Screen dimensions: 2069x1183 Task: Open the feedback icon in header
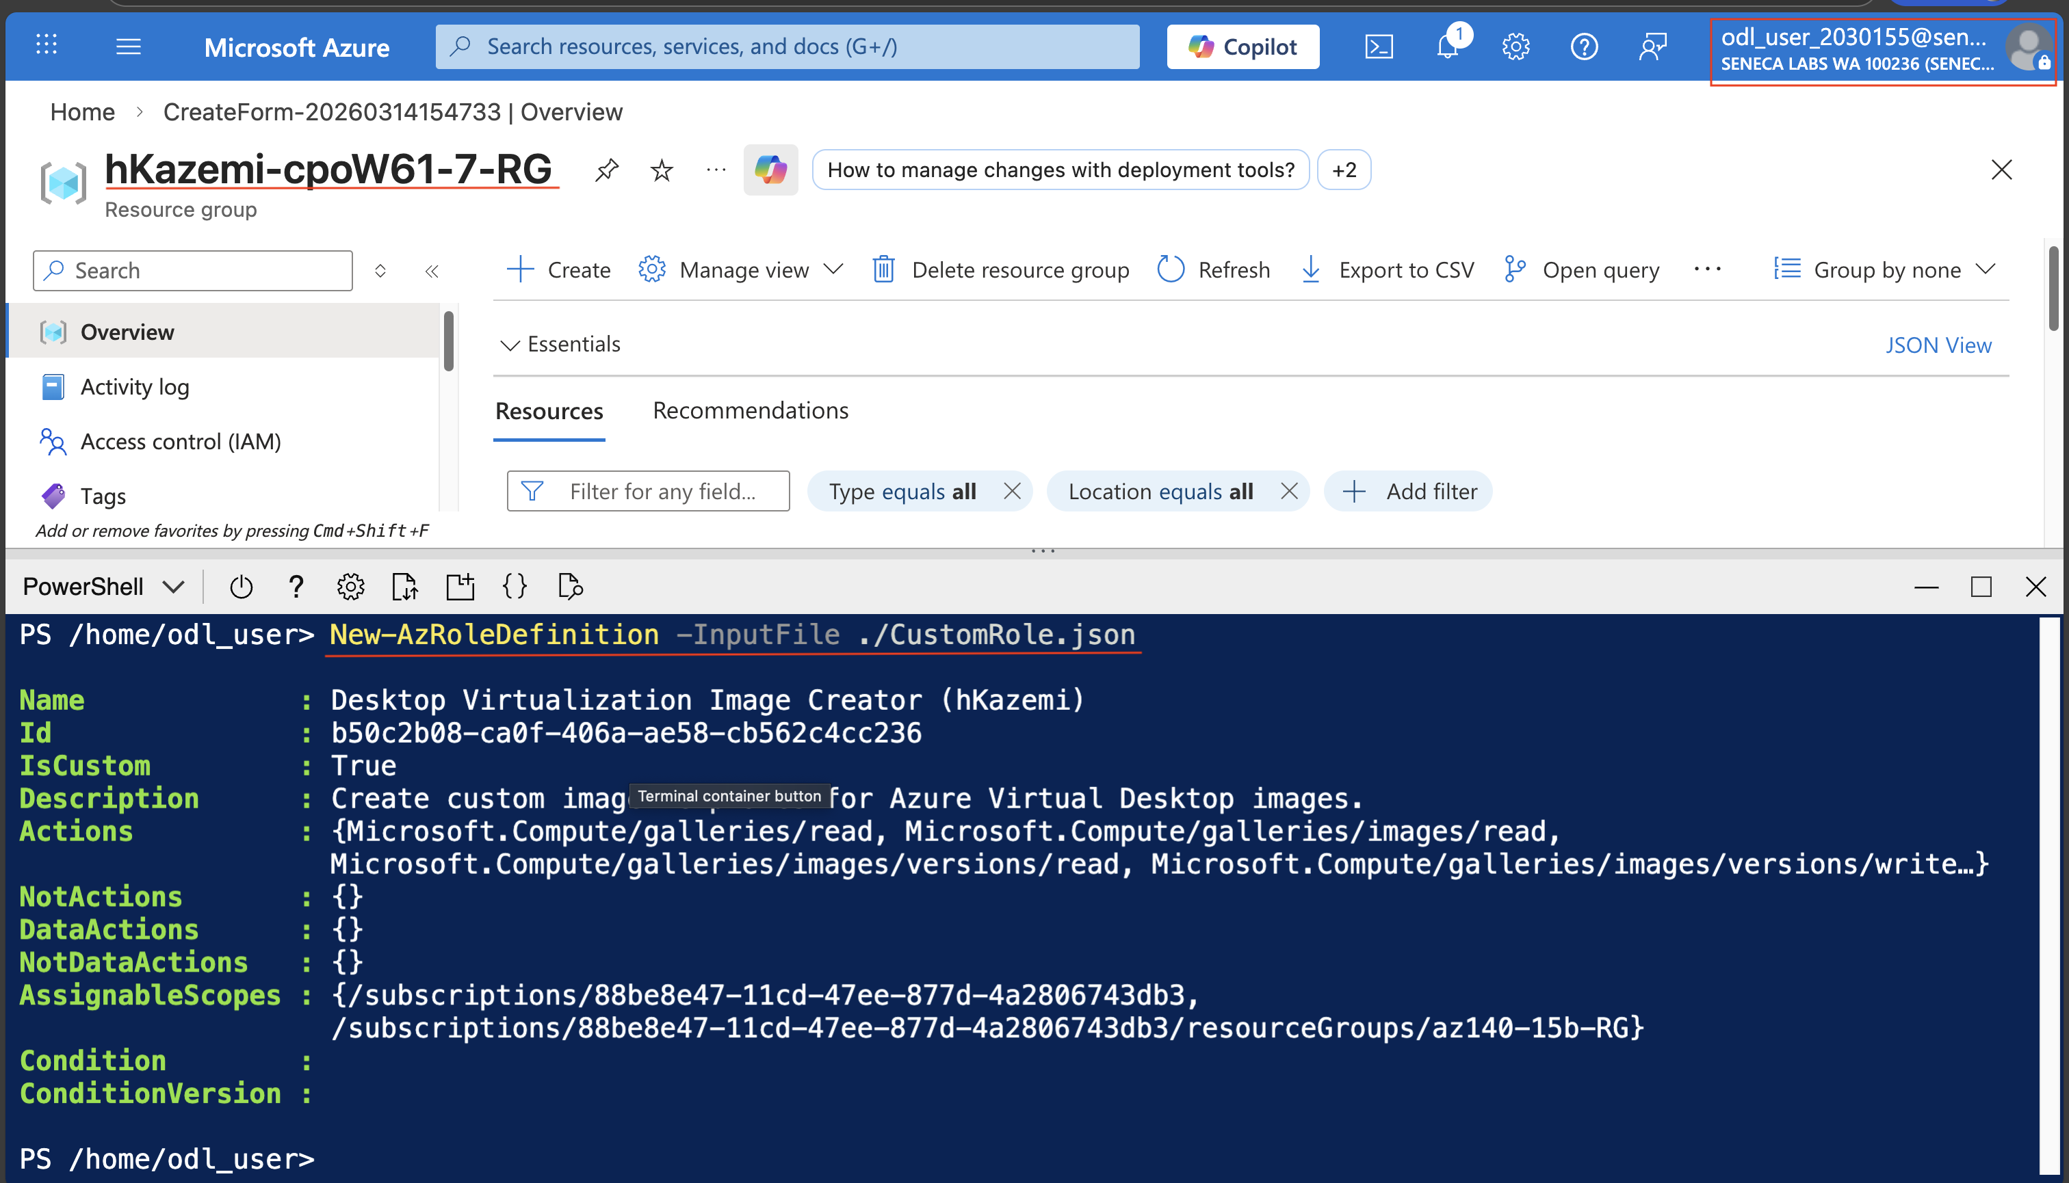[x=1653, y=46]
